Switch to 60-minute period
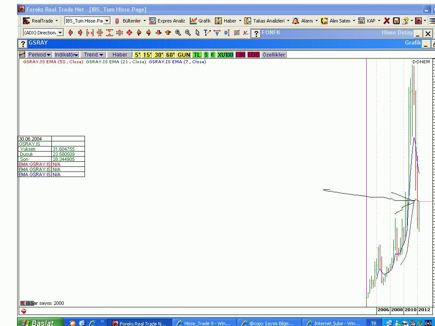This screenshot has height=326, width=435. coord(170,55)
